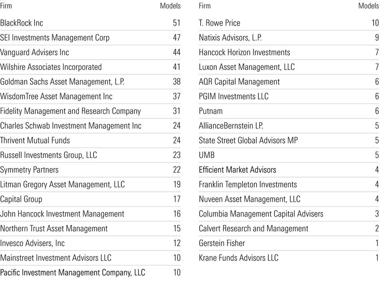Select the BlackRock Inc firm row
Viewport: 387px width, 282px height.
[x=90, y=23]
